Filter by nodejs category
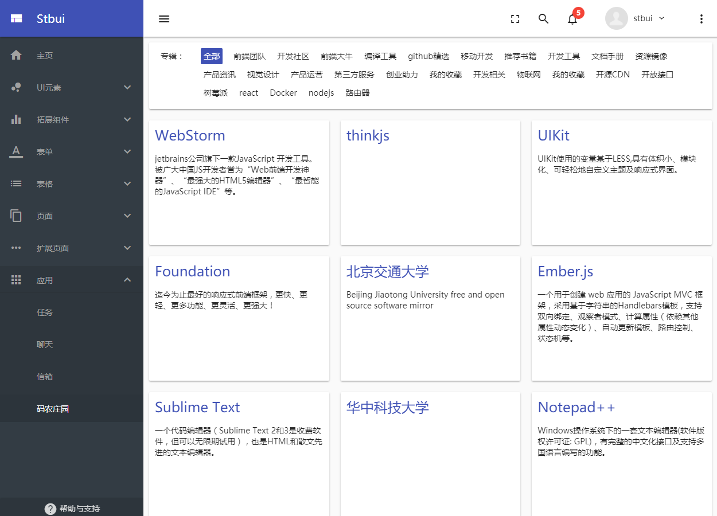The image size is (717, 516). [x=321, y=93]
